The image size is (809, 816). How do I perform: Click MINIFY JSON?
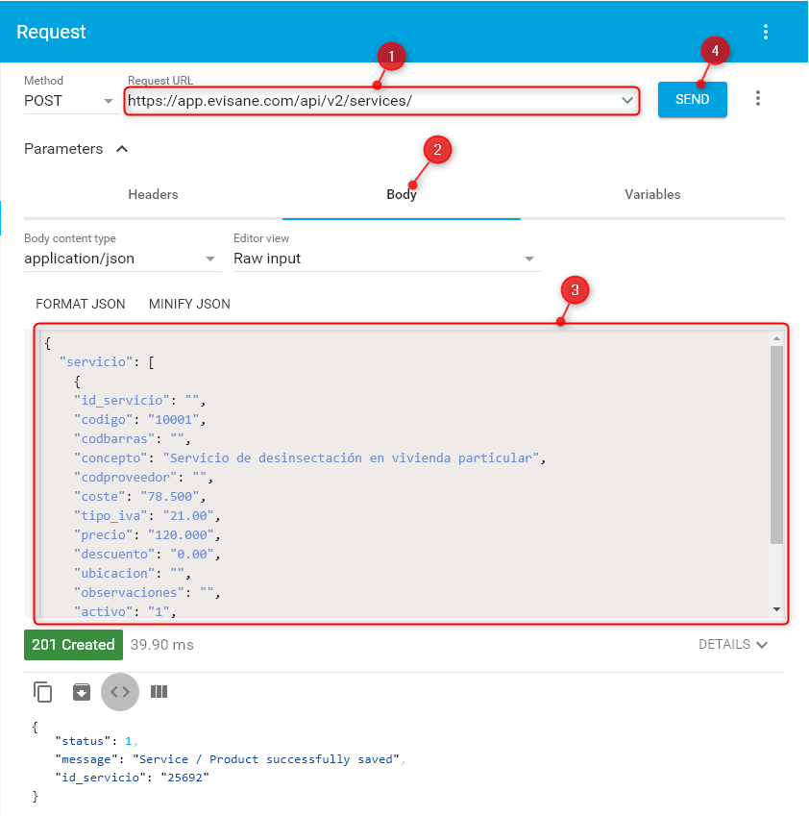tap(189, 304)
